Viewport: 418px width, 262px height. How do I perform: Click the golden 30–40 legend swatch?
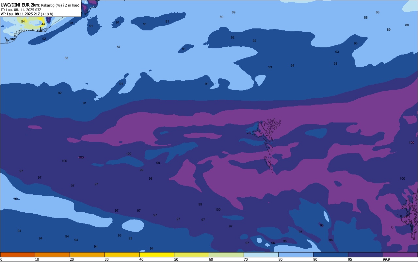pyautogui.click(x=122, y=254)
